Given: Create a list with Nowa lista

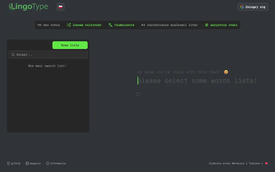Looking at the screenshot, I should tap(70, 45).
